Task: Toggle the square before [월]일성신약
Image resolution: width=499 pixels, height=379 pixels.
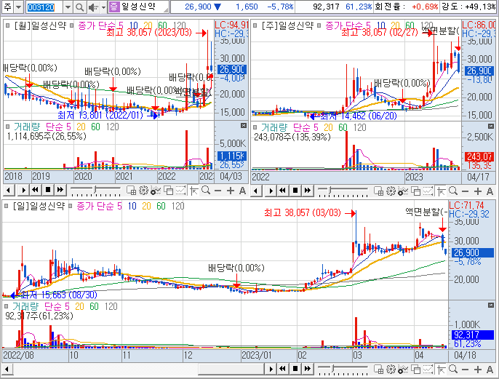Action: point(7,25)
